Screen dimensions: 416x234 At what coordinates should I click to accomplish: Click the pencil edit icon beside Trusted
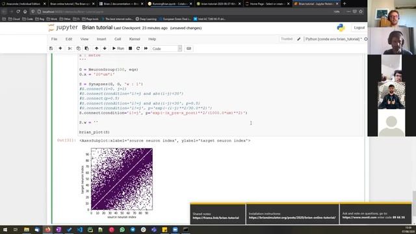pos(299,39)
